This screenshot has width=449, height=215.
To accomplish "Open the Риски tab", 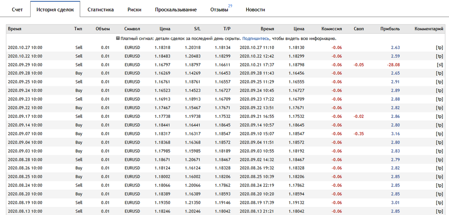I will [x=134, y=10].
